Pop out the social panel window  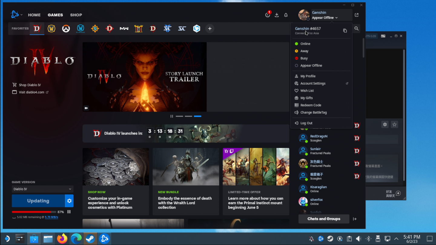pos(357,15)
